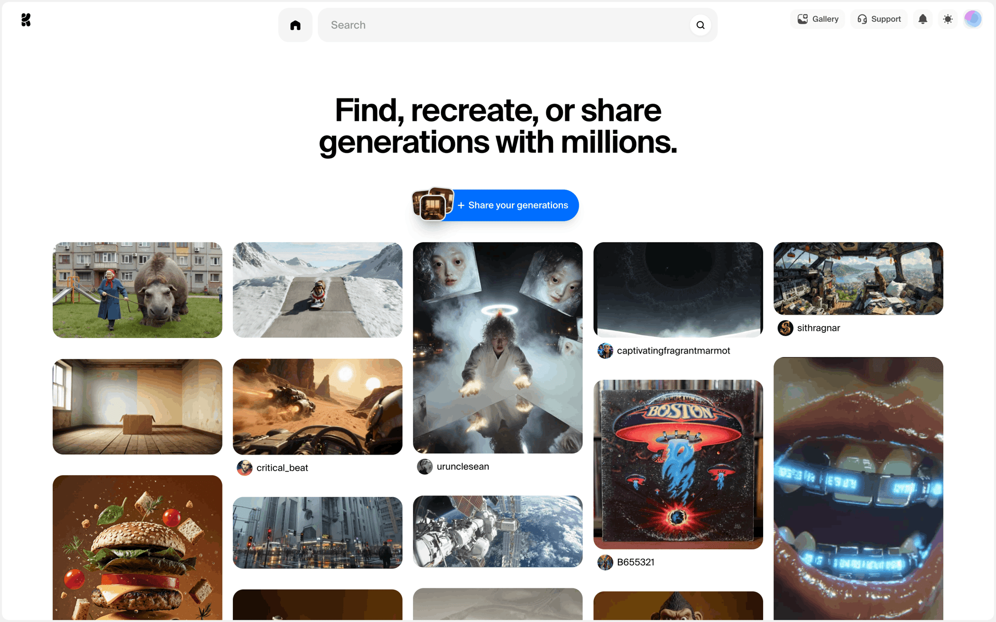Open the empty room with box image
The height and width of the screenshot is (622, 996).
[137, 407]
